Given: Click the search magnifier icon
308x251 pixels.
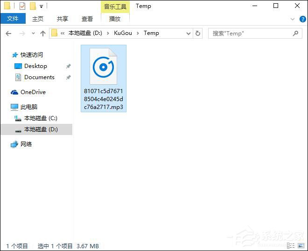Looking at the screenshot, I should 295,34.
